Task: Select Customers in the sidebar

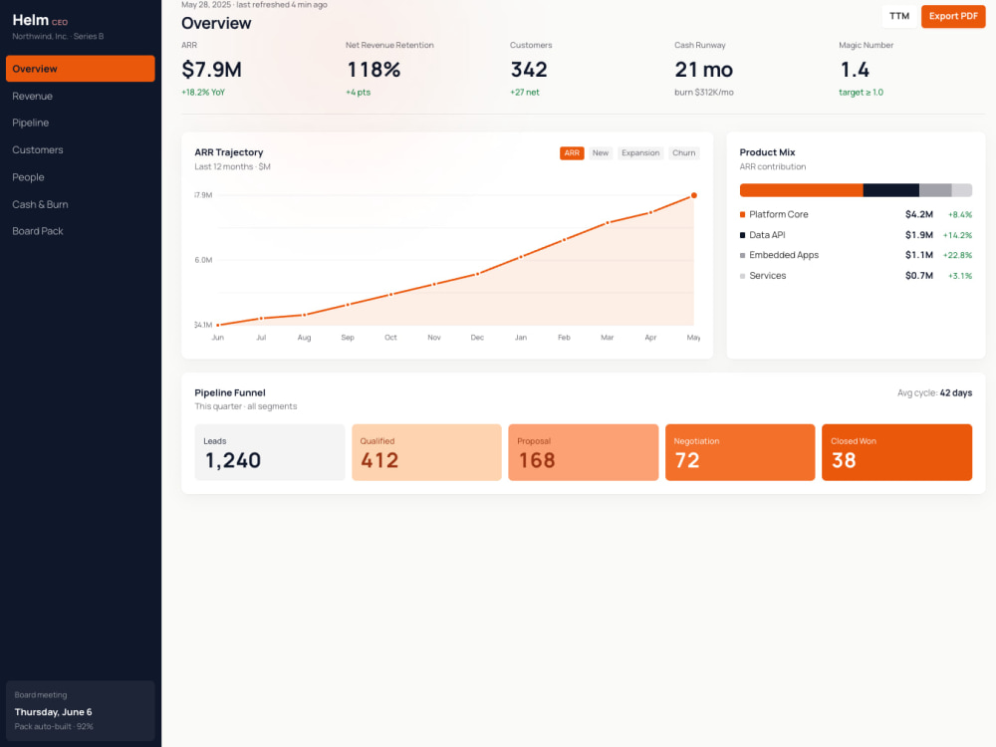Action: (80, 150)
